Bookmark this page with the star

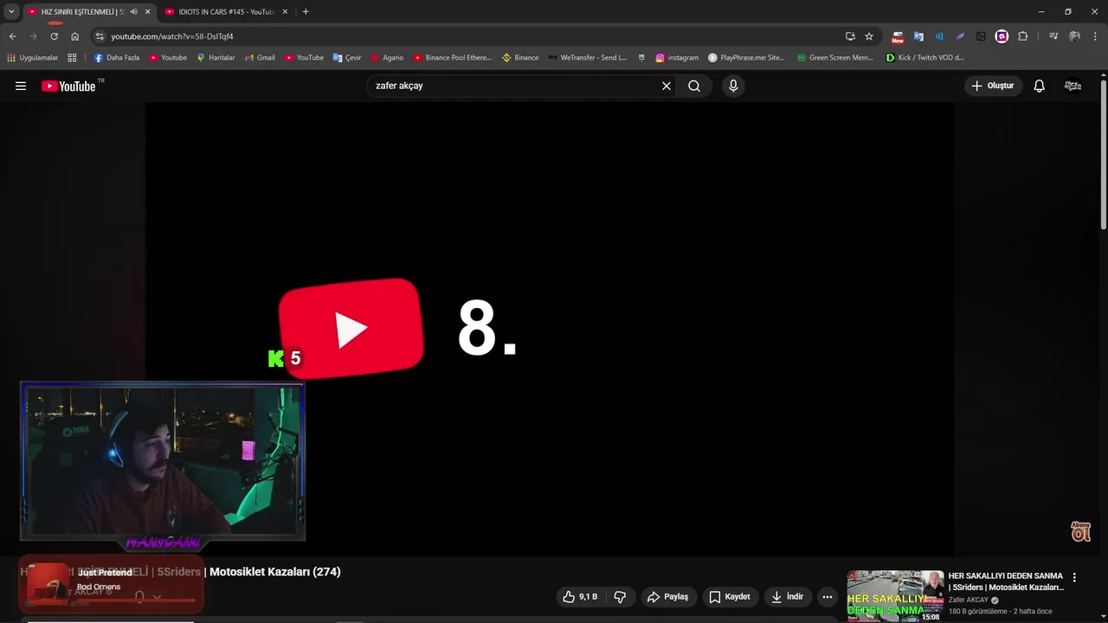[869, 36]
